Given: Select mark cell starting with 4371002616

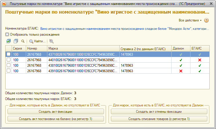Looking at the screenshot, I should pos(83,54).
